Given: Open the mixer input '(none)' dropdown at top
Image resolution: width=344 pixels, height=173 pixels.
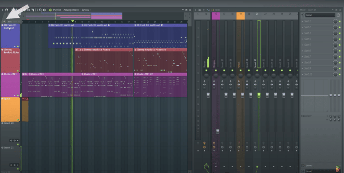Looking at the screenshot, I should (320, 15).
